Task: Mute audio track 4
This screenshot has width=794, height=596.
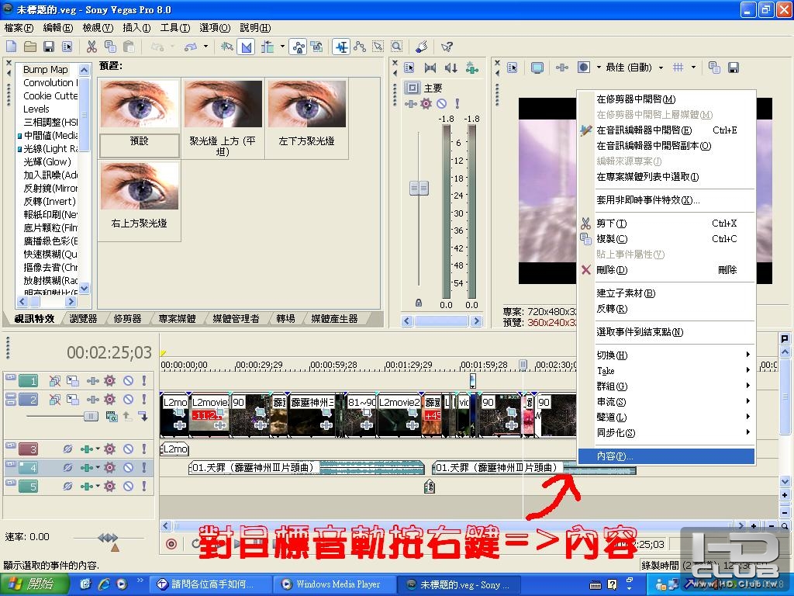Action: (129, 468)
